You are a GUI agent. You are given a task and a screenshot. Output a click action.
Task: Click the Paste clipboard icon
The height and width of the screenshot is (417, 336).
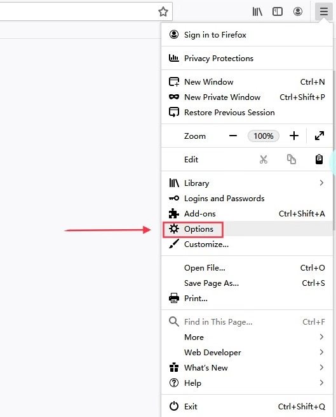point(319,159)
